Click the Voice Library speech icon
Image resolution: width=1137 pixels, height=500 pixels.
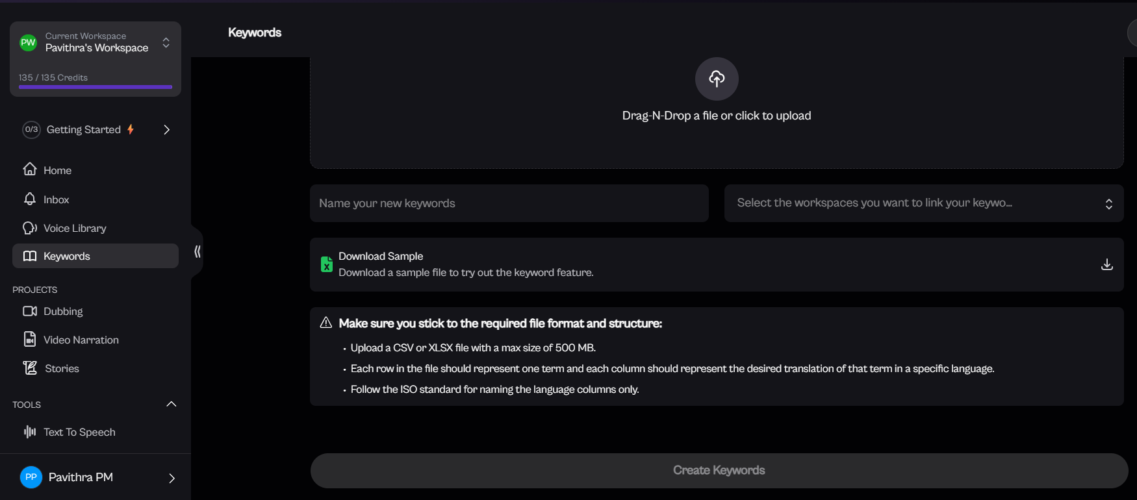point(30,228)
